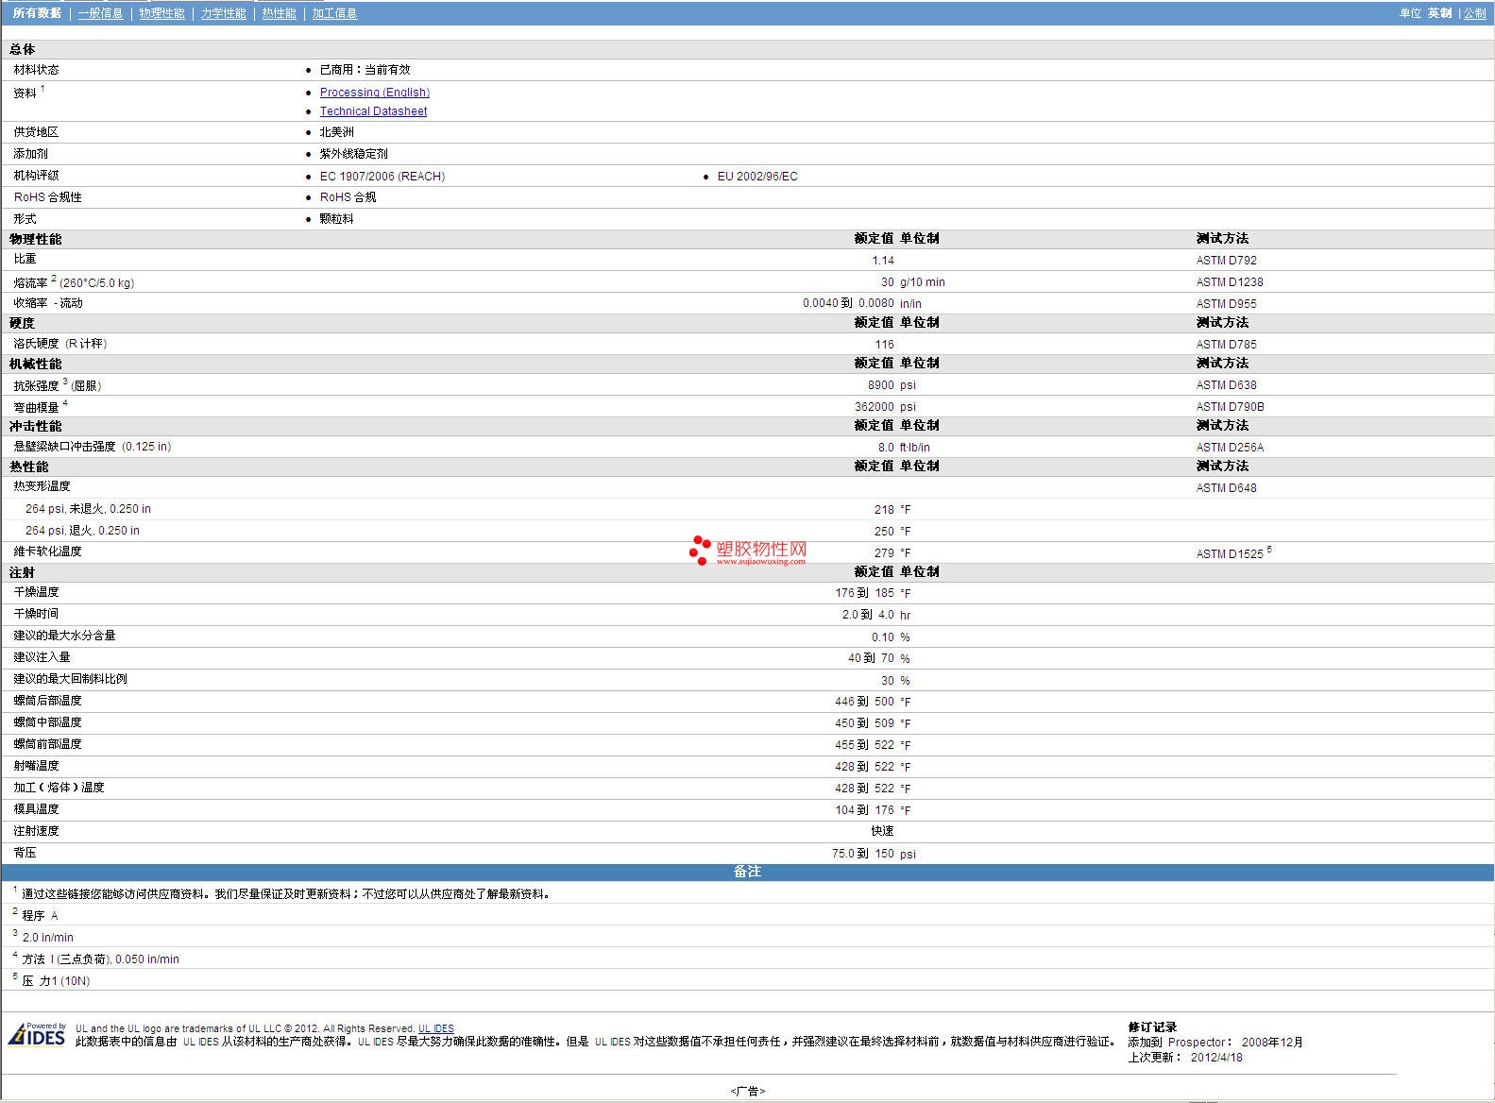This screenshot has height=1103, width=1495.
Task: Click footnote 5 superscript beside ASTM D1525
Action: tap(1269, 550)
